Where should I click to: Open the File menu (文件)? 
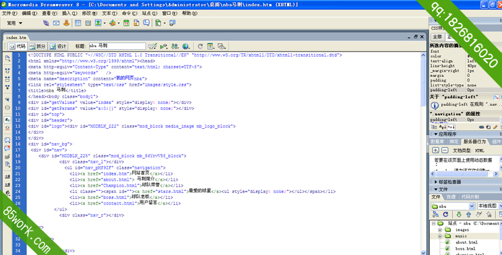[x=9, y=13]
